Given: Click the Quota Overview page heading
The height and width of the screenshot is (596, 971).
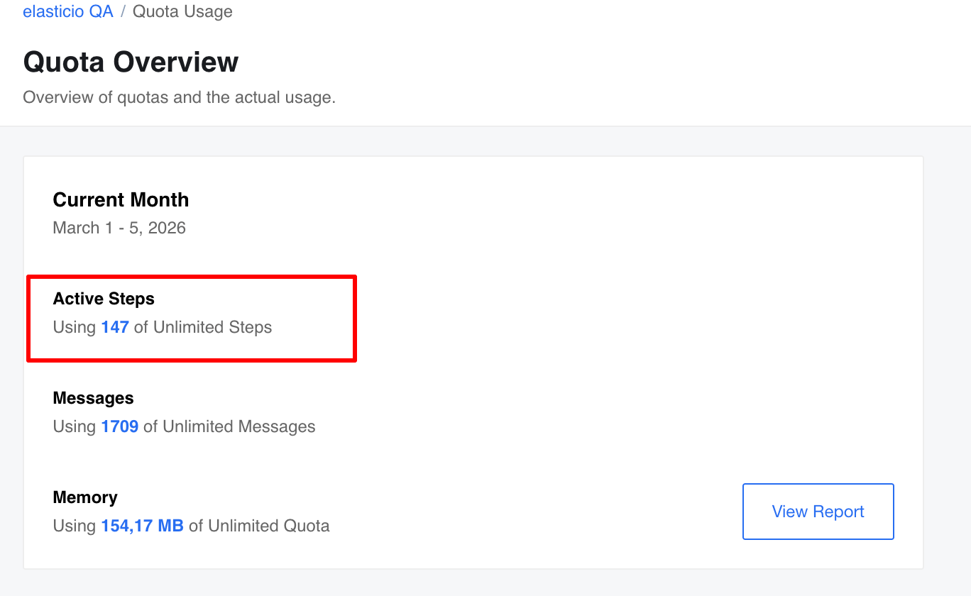Looking at the screenshot, I should (x=131, y=62).
